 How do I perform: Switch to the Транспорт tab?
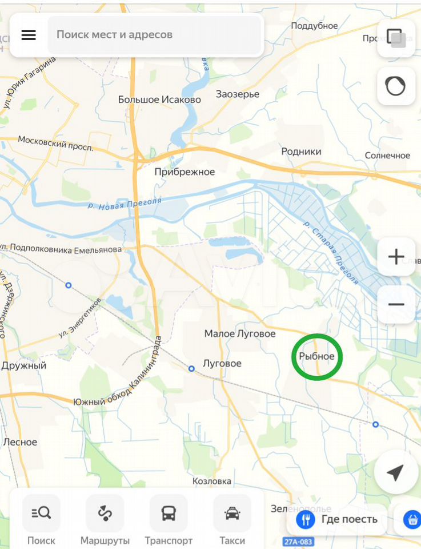[x=169, y=520]
